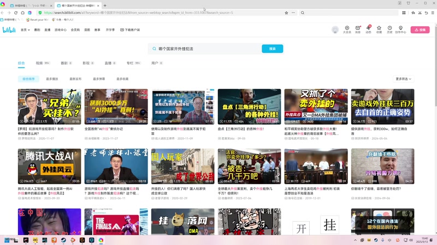Viewport: 437px width, 245px height.
Task: Click the magnifier in browser search box
Action: pos(303,13)
